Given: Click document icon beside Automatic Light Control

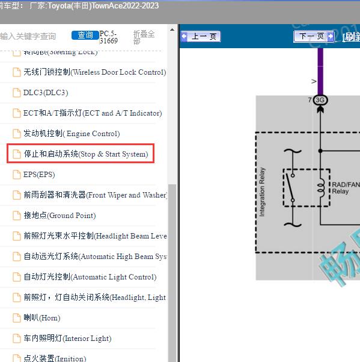Looking at the screenshot, I should tap(17, 277).
